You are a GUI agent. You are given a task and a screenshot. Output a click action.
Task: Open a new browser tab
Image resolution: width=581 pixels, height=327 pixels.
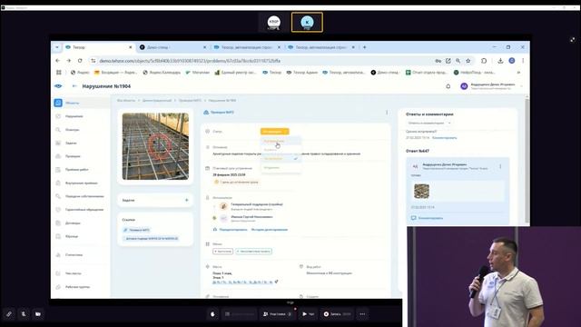[x=365, y=47]
